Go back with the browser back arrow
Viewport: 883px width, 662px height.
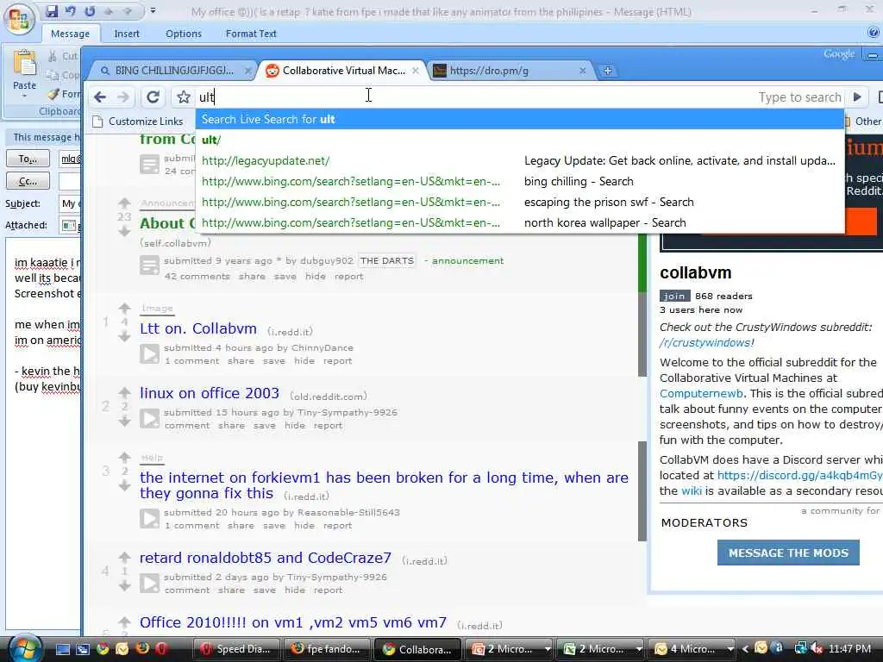click(x=100, y=97)
